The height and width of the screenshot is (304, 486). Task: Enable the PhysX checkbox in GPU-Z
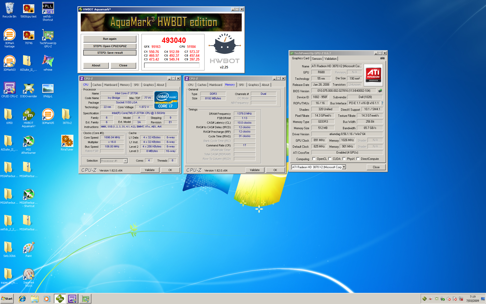pos(344,159)
